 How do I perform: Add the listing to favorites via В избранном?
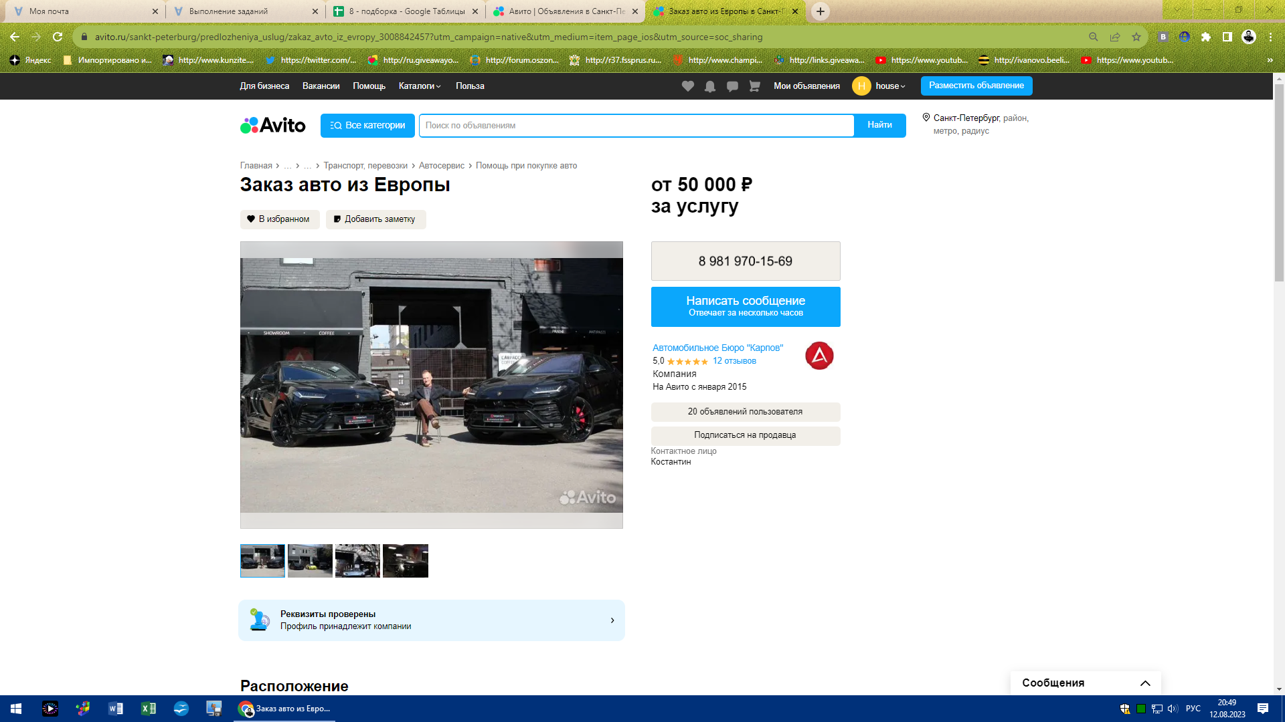coord(279,219)
